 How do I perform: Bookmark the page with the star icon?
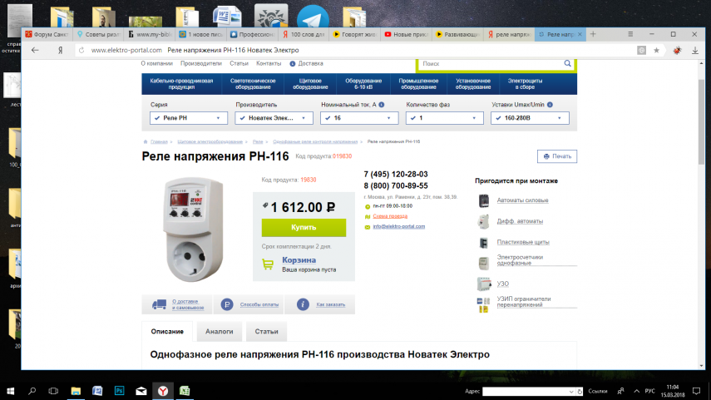tap(656, 51)
